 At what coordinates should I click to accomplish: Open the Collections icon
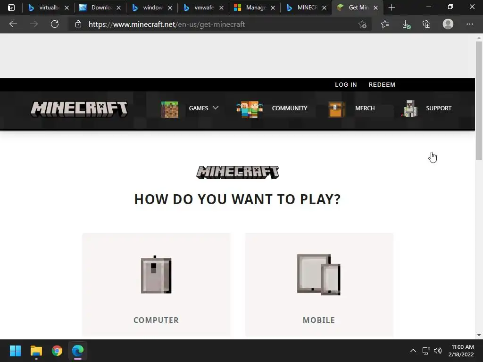tap(426, 24)
